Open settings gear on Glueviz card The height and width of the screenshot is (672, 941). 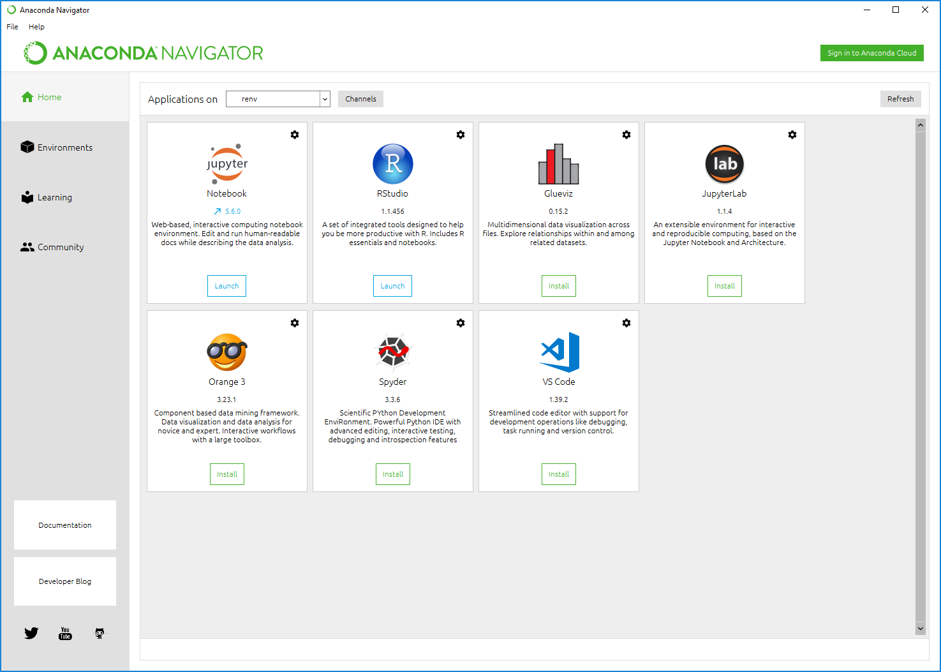tap(626, 135)
